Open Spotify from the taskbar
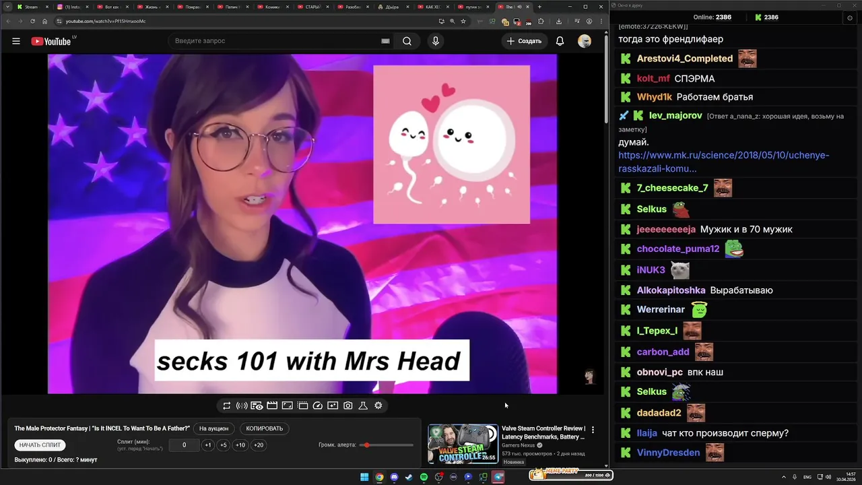 424,477
